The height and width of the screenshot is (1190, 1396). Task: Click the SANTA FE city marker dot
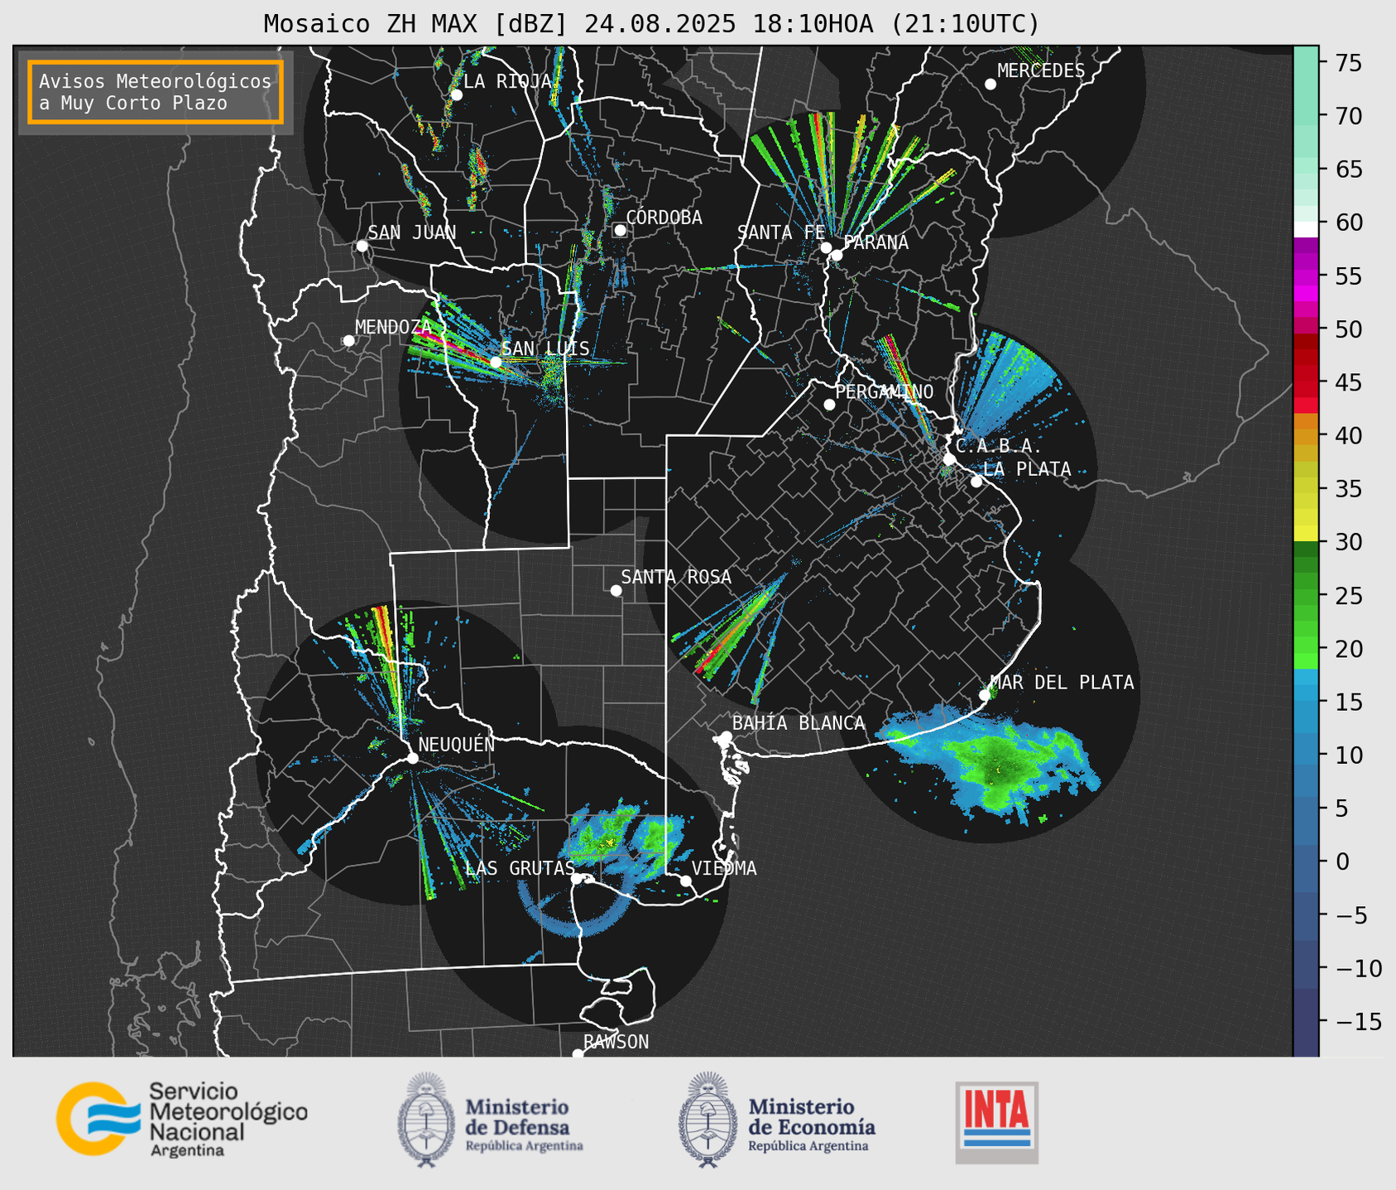tap(826, 247)
